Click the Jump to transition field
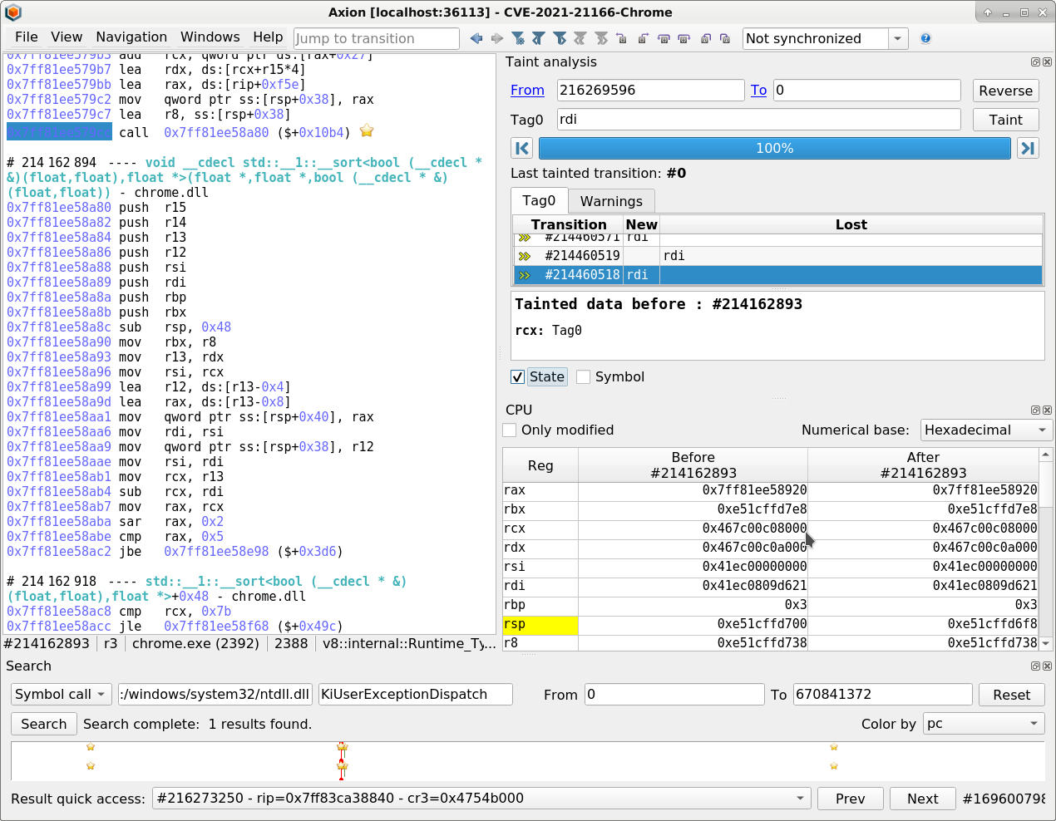Image resolution: width=1056 pixels, height=821 pixels. tap(376, 39)
